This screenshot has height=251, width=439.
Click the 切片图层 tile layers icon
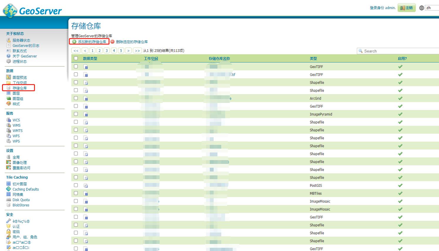[9, 184]
